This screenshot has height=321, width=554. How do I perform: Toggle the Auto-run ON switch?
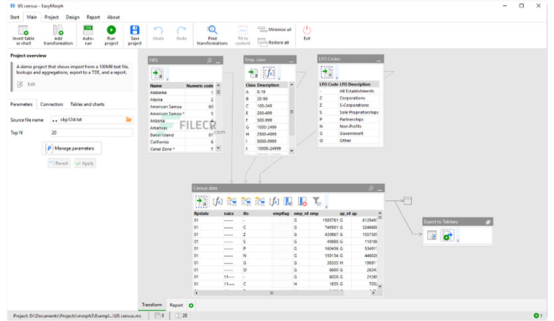[88, 30]
